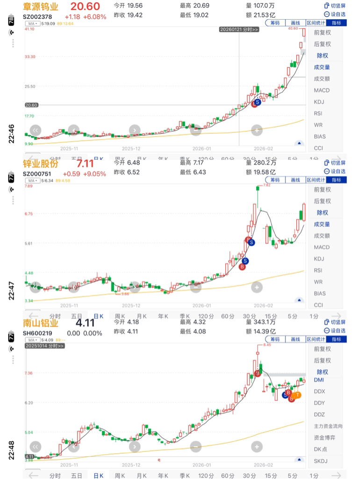Switch to 筹码 tab for 章源钨业
Screen dimensions: 359x479
[275, 22]
